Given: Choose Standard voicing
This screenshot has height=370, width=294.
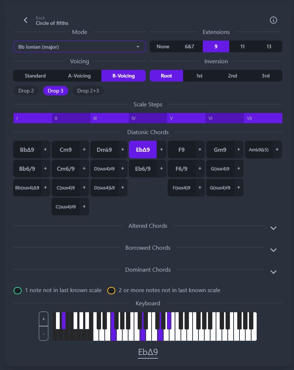Looking at the screenshot, I should (35, 76).
